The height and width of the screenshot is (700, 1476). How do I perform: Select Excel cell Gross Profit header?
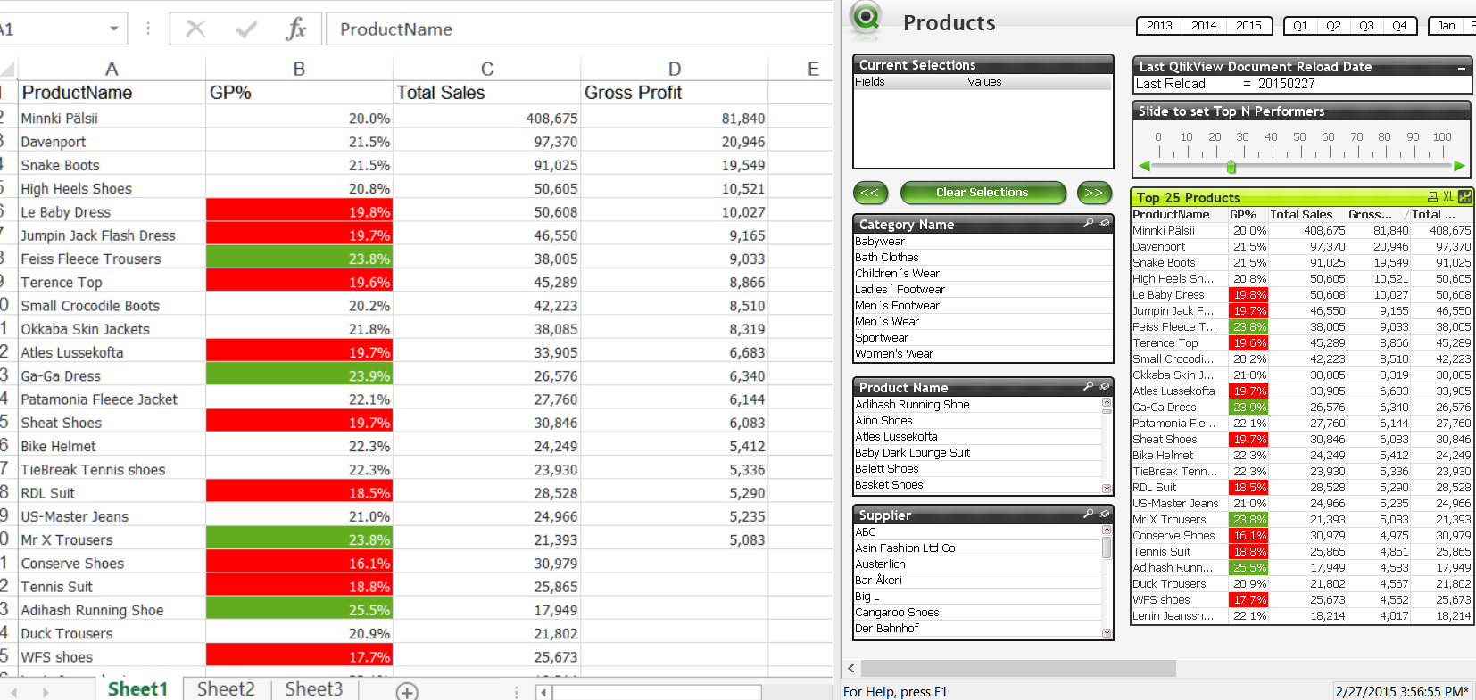click(674, 93)
